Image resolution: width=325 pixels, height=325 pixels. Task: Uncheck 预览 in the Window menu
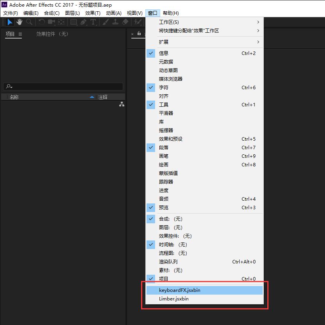205,207
